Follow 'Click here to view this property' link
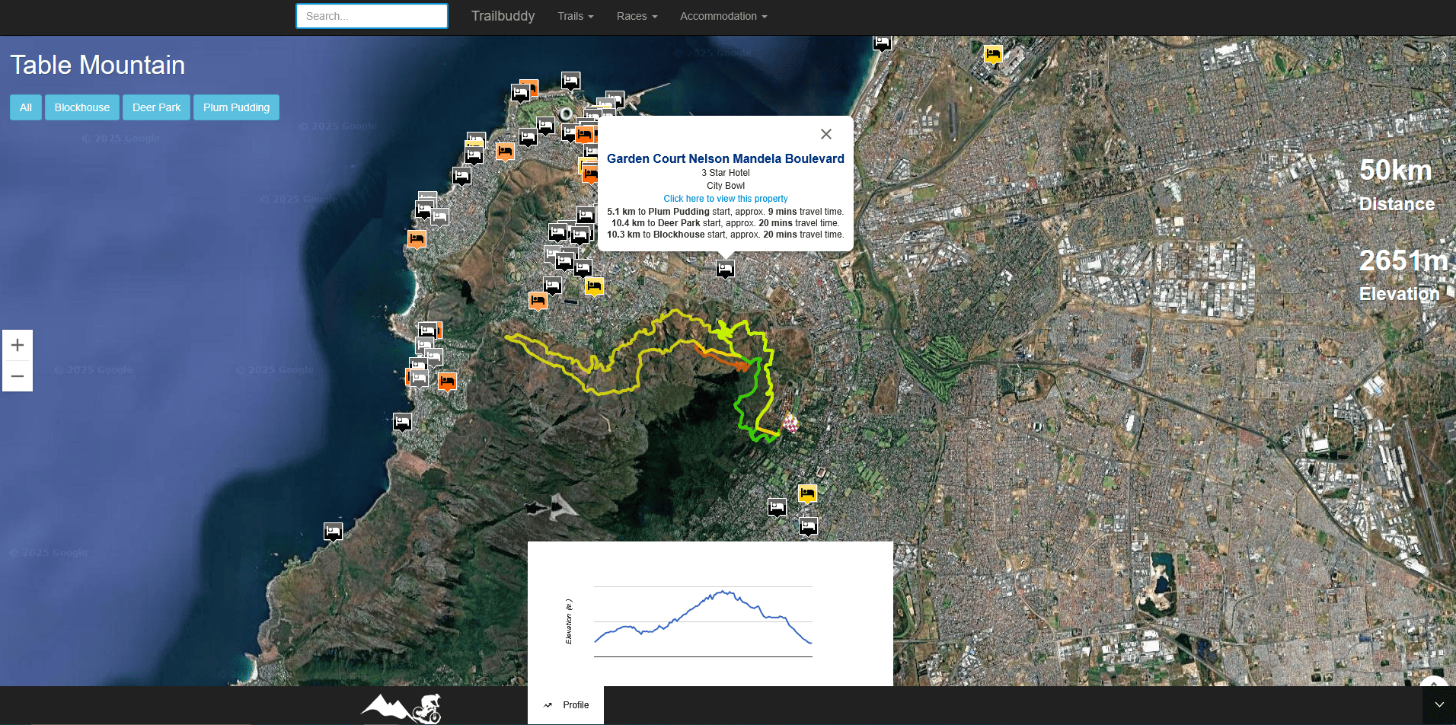The height and width of the screenshot is (725, 1456). 726,199
